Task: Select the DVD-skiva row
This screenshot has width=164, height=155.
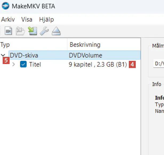Action: 74,55
